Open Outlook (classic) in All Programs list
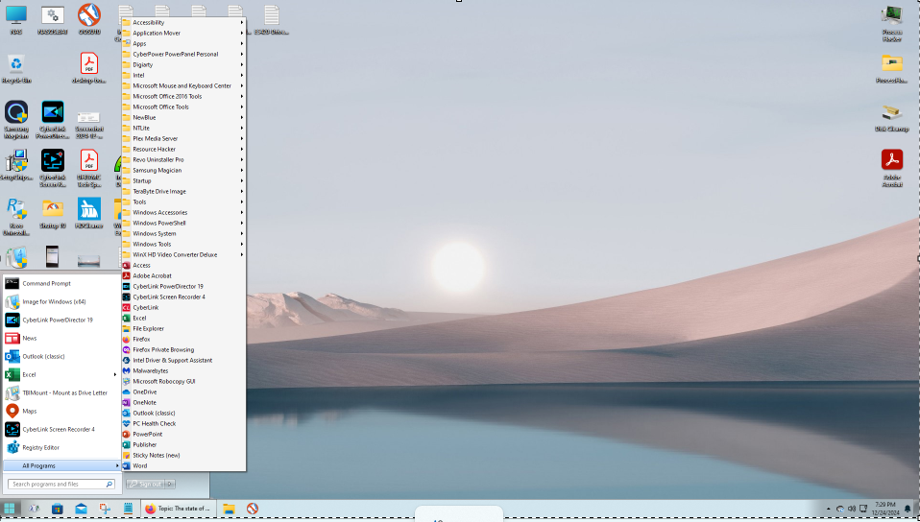The width and height of the screenshot is (920, 522). coord(183,413)
